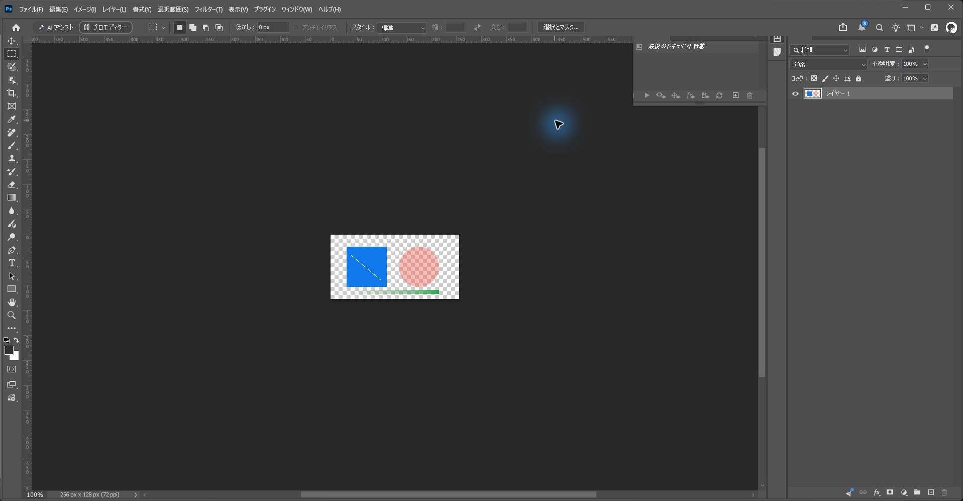Select the Frame tool
Screen dimensions: 963x501
[x=12, y=106]
